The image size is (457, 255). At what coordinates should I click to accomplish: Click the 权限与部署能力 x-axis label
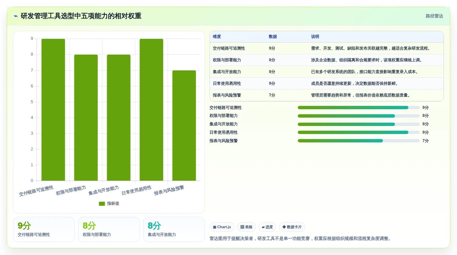coord(71,190)
